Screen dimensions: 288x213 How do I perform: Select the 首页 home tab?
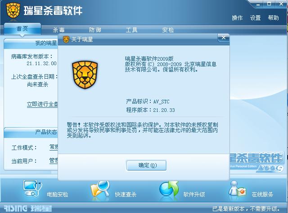tap(22, 29)
